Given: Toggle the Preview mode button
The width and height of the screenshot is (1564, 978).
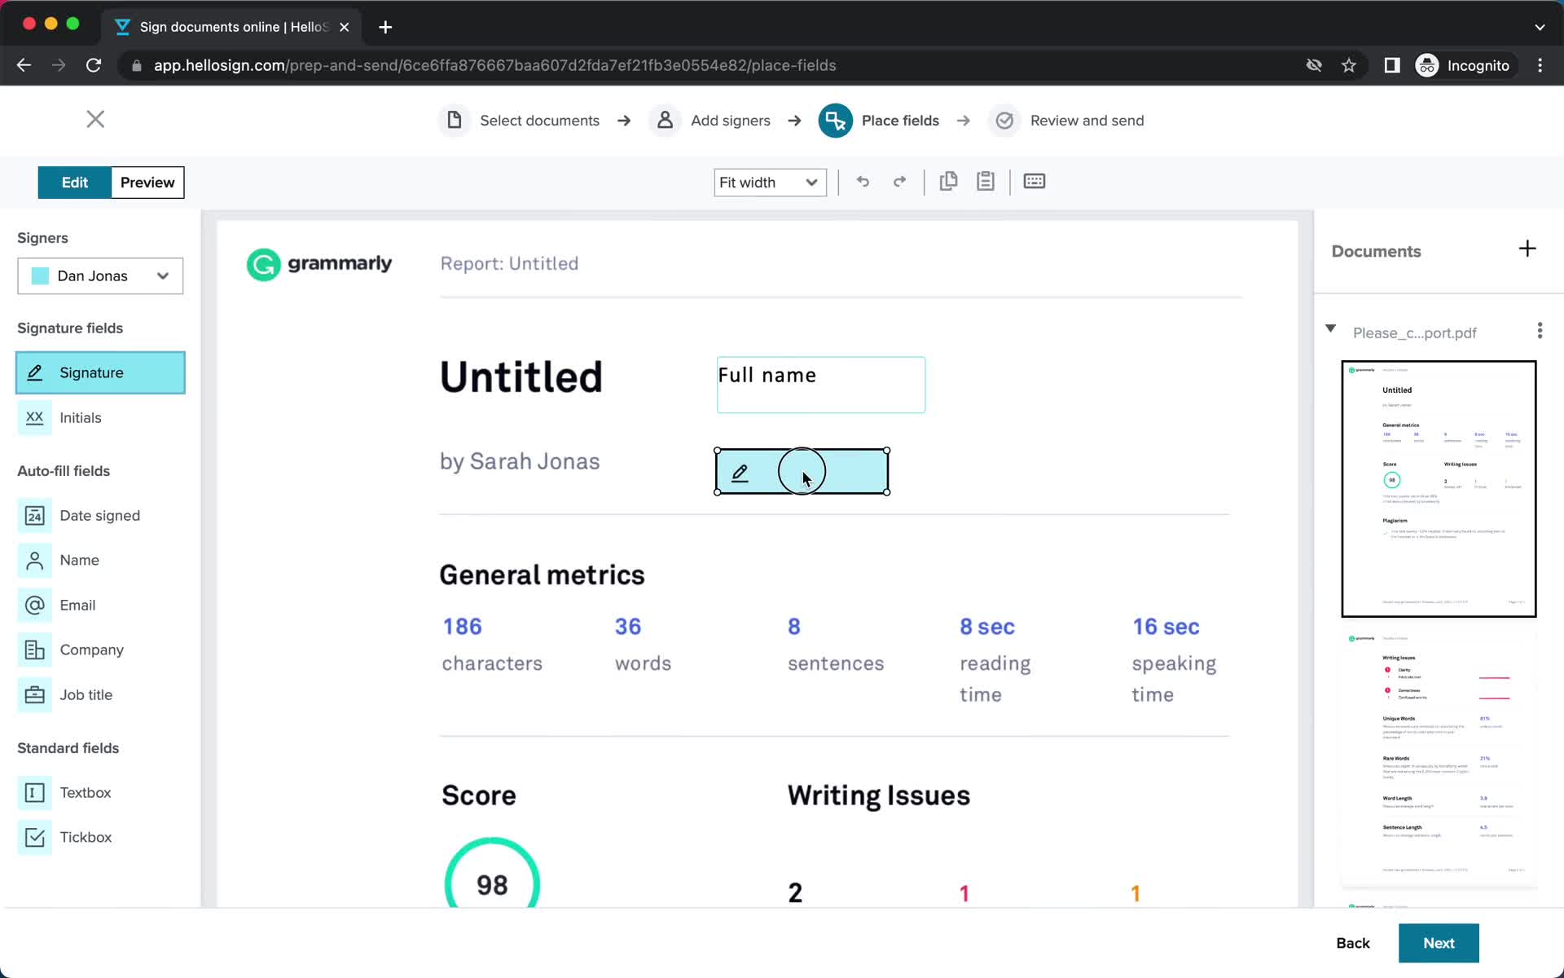Looking at the screenshot, I should pyautogui.click(x=147, y=183).
